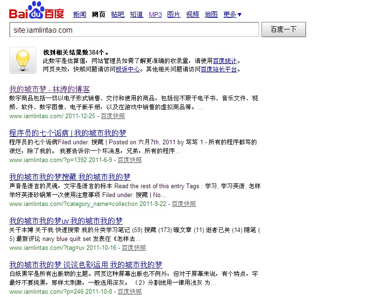Click snippet text starting 数字商品包括一切以电子形式

(134, 103)
